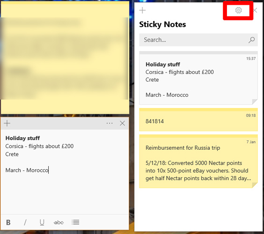
Task: Open the three-dots menu on Holiday note
Action: pyautogui.click(x=110, y=123)
